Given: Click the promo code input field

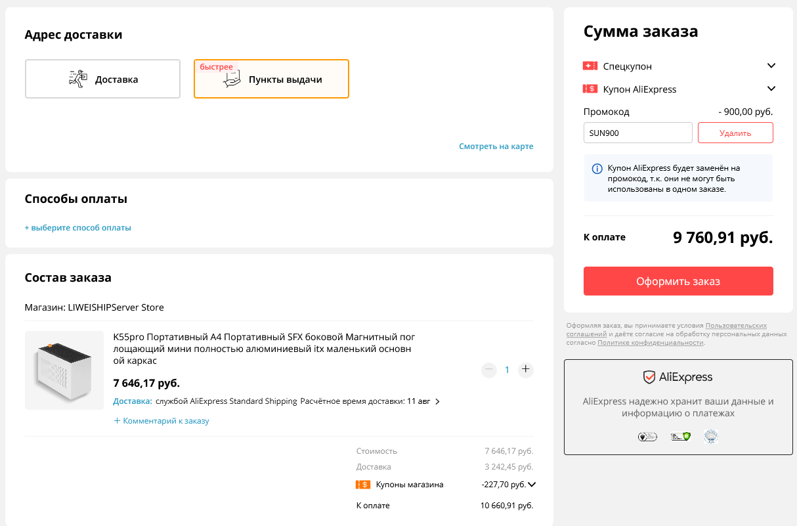Looking at the screenshot, I should [x=637, y=133].
